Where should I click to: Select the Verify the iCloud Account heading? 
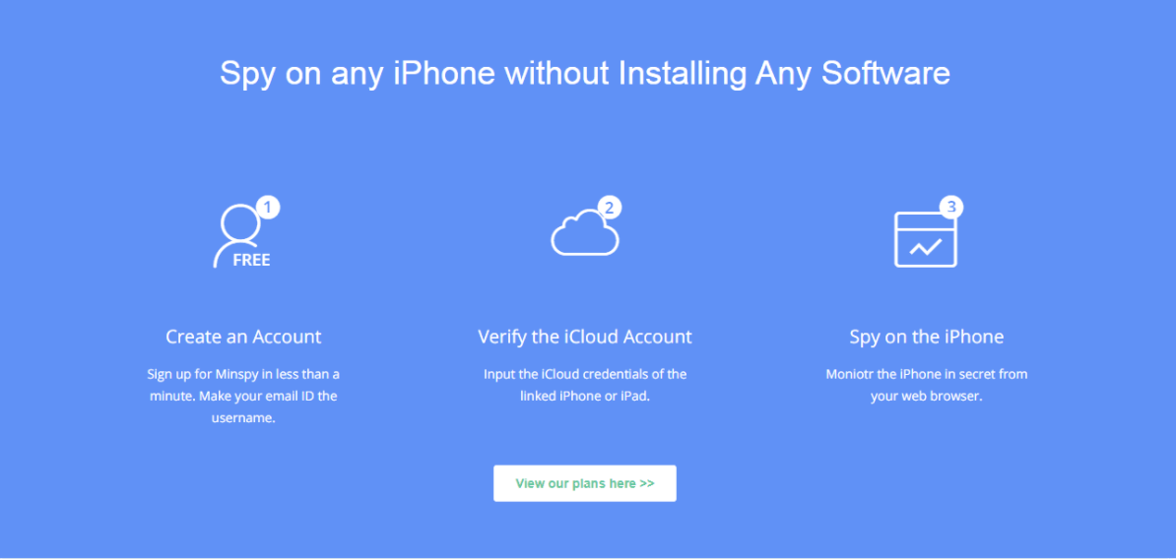point(585,338)
